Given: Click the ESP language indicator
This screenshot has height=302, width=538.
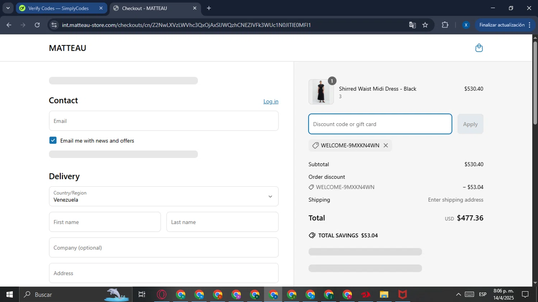Looking at the screenshot, I should [x=483, y=294].
